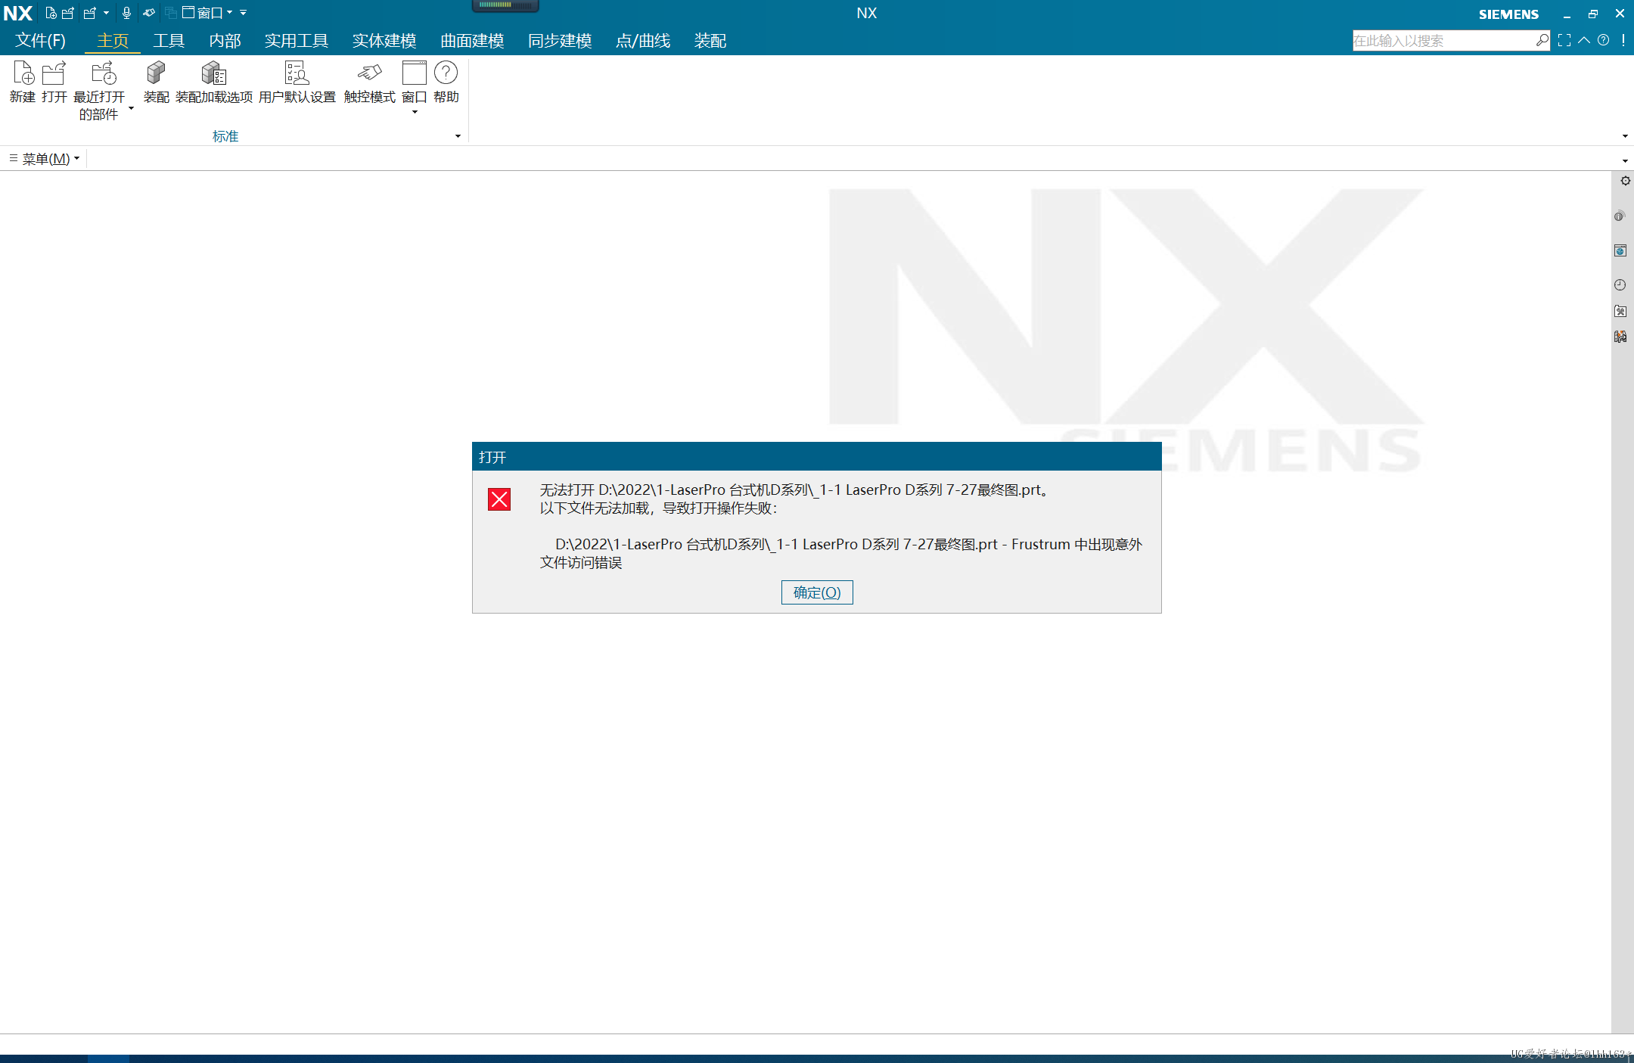Viewport: 1634px width, 1063px height.
Task: Expand the recent parts ribbon dropdown arrow
Action: click(131, 109)
